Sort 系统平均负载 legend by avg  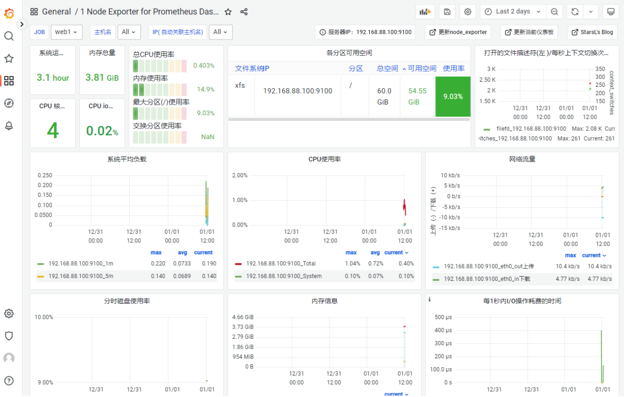(x=183, y=252)
